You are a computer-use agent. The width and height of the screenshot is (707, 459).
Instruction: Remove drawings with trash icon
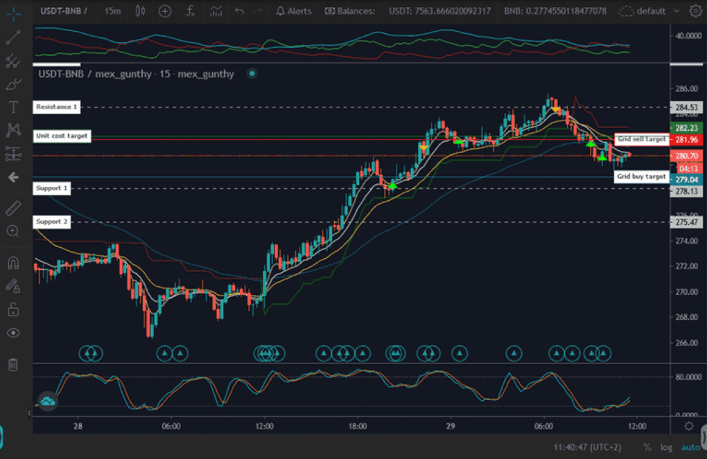point(13,364)
